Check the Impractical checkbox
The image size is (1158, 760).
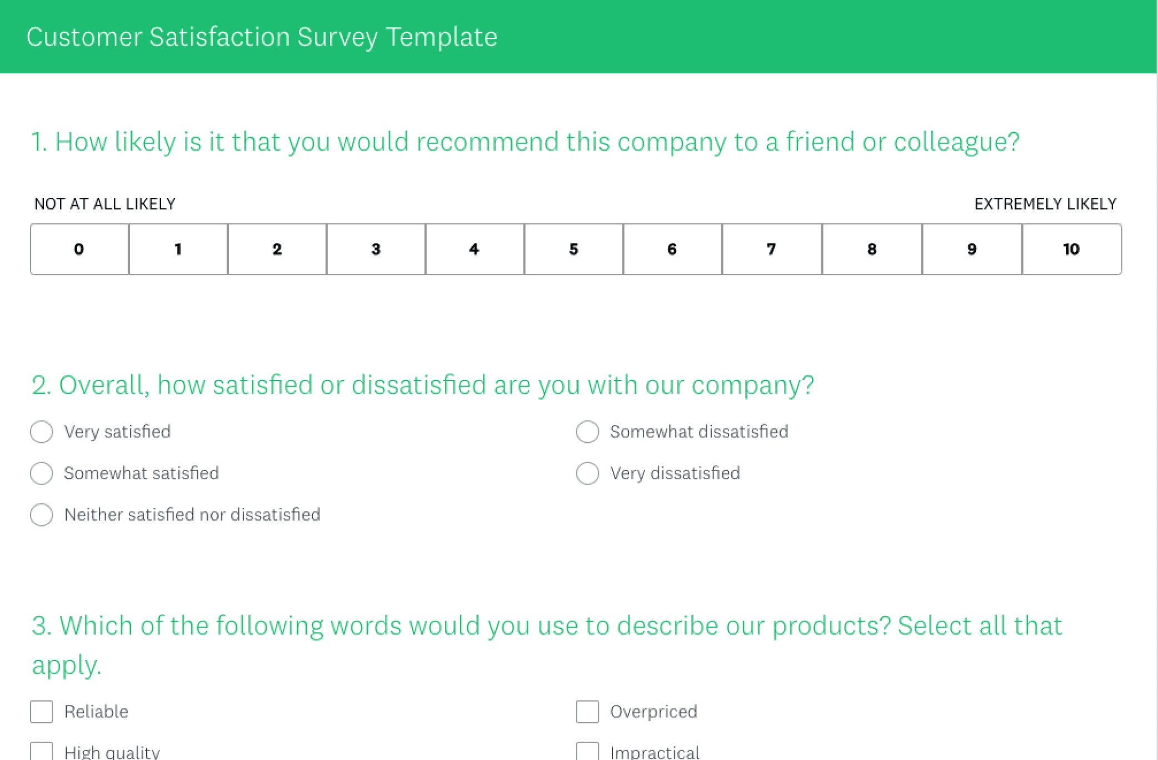click(587, 752)
